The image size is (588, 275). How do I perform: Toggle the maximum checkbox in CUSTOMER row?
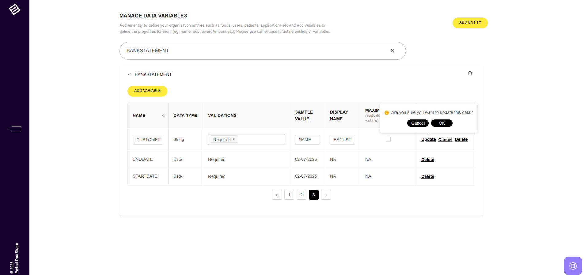tap(388, 139)
